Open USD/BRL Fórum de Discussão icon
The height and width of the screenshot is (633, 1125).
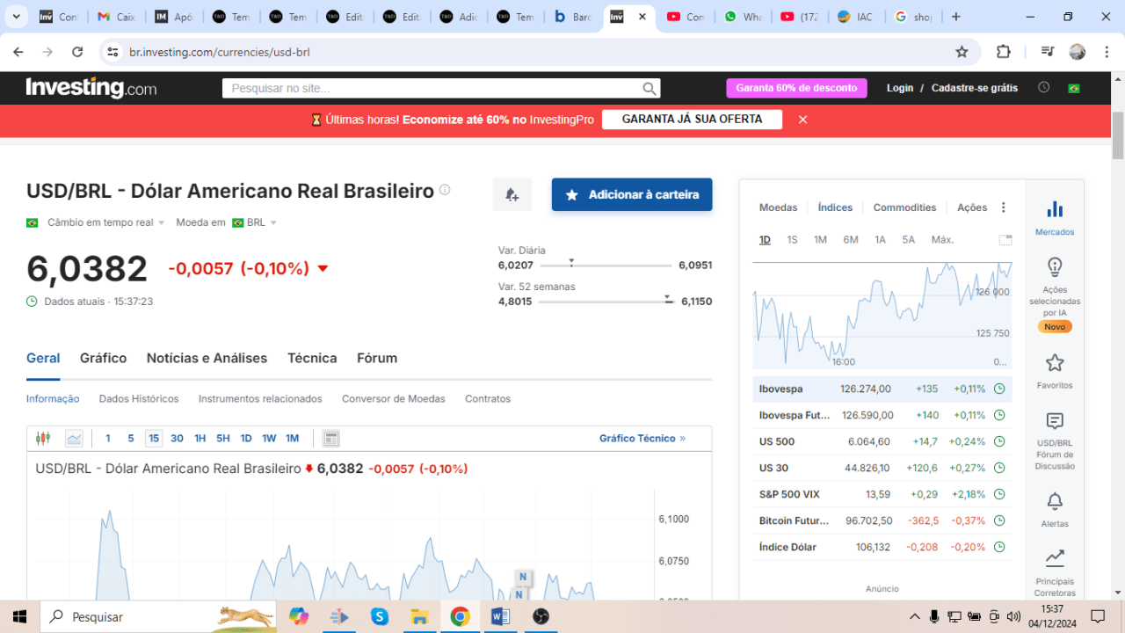[x=1055, y=422]
